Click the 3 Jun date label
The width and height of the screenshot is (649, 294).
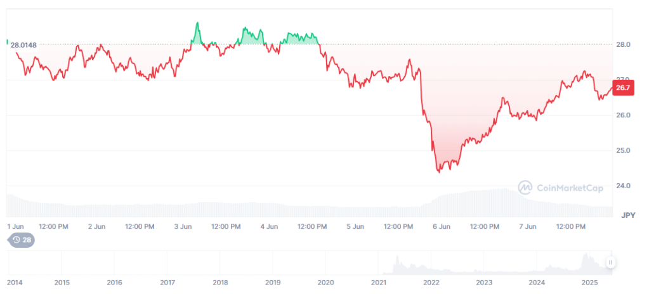[x=183, y=226]
